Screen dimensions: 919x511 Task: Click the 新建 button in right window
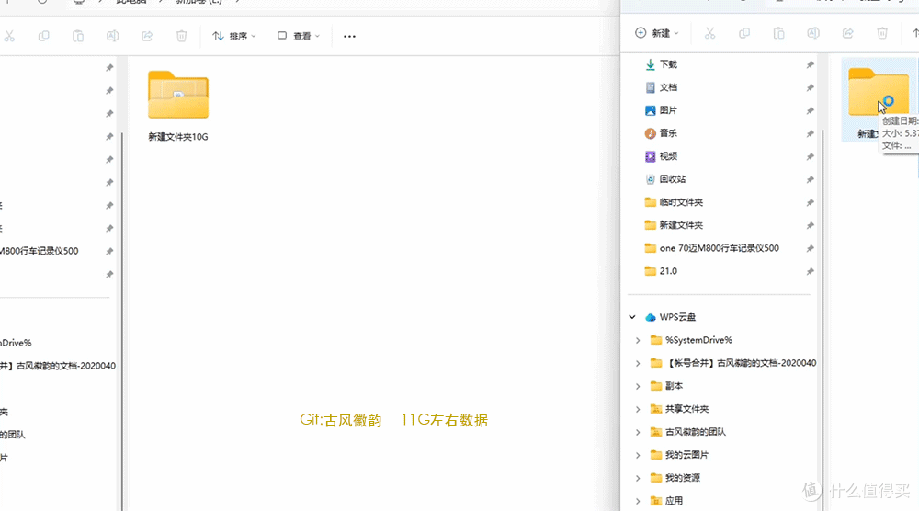[x=656, y=33]
